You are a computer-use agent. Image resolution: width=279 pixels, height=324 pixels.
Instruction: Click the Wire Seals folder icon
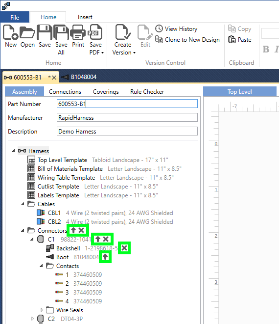coord(50,310)
